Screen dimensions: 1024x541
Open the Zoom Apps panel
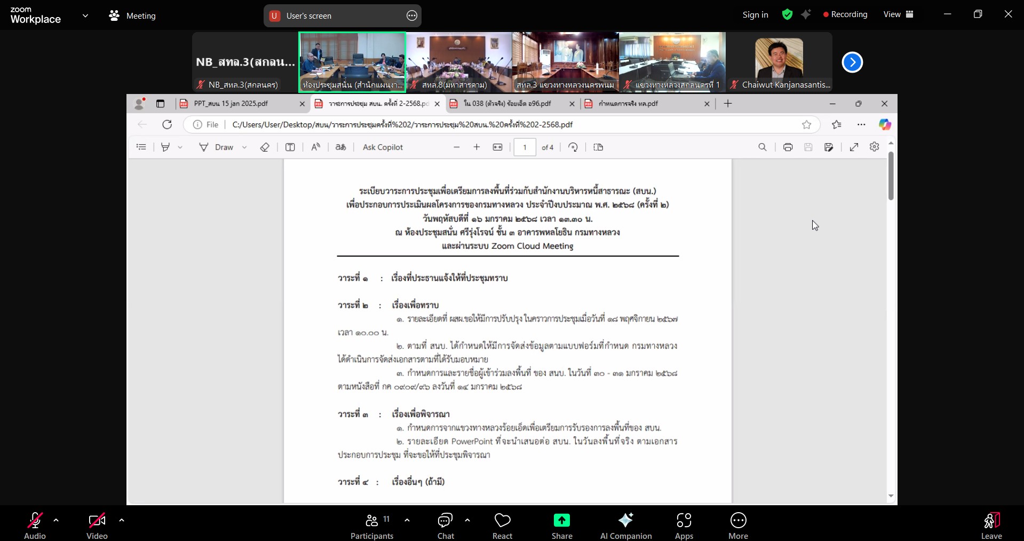click(x=684, y=526)
